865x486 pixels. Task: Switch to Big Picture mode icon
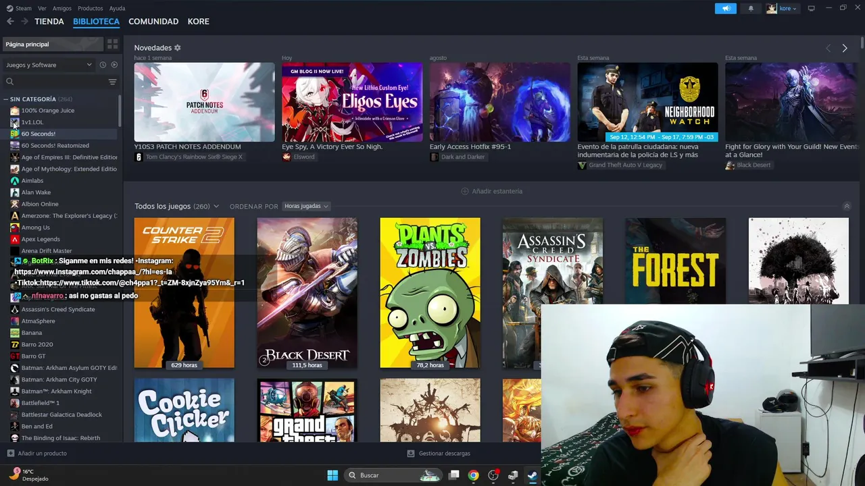(x=811, y=8)
